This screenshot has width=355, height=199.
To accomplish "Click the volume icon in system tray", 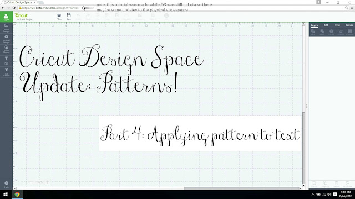I will (x=329, y=195).
